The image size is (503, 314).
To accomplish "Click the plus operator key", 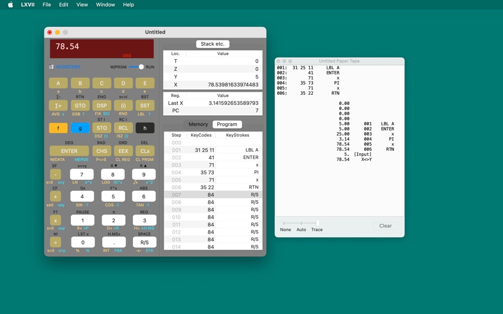I will click(x=56, y=197).
